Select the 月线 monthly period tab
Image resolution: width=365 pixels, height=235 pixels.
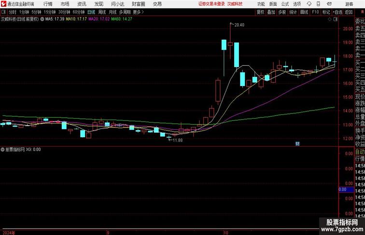pyautogui.click(x=112, y=12)
